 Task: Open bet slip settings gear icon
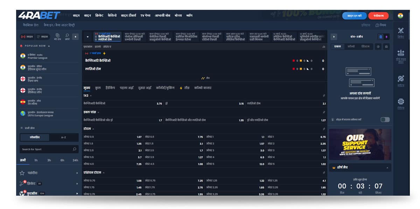click(379, 46)
